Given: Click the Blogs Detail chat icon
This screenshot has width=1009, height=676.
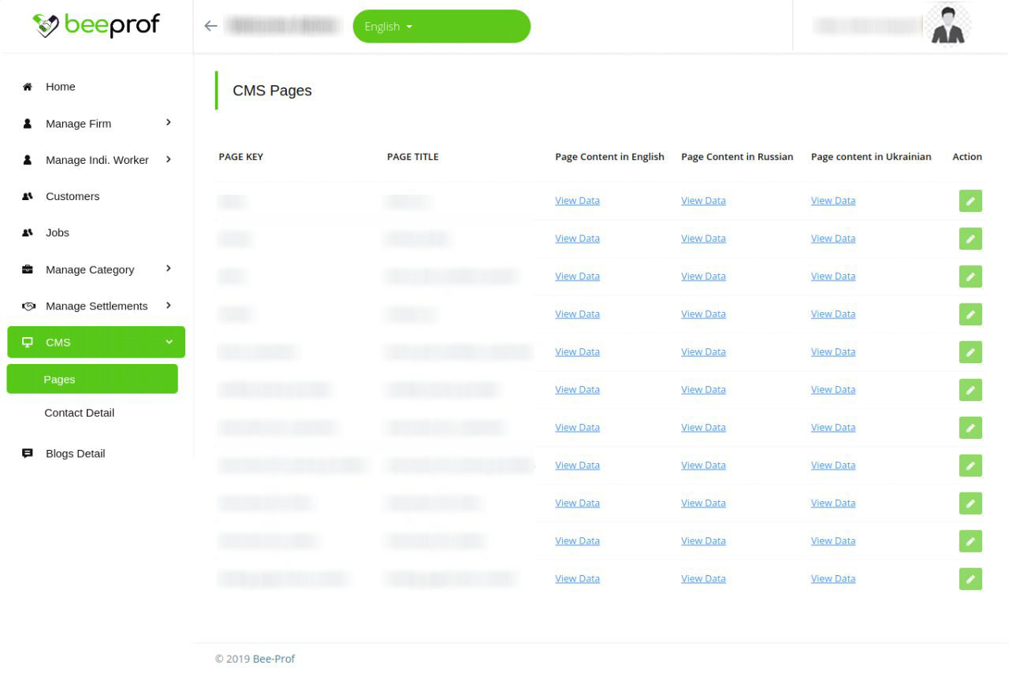Looking at the screenshot, I should coord(28,454).
